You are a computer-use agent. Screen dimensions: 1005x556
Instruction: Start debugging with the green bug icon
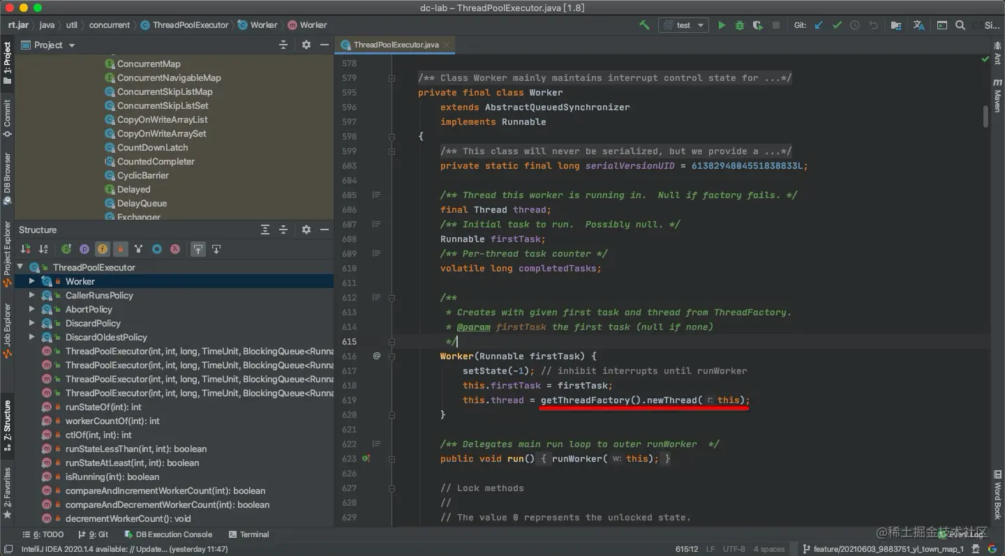[x=740, y=25]
